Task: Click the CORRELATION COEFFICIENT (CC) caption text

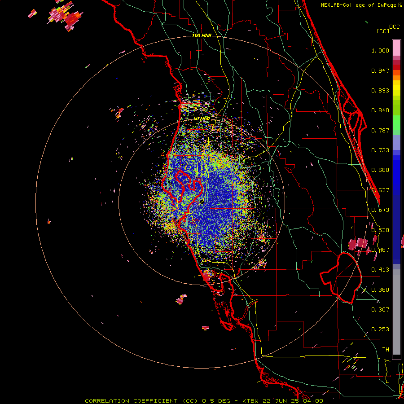Action: (x=141, y=401)
